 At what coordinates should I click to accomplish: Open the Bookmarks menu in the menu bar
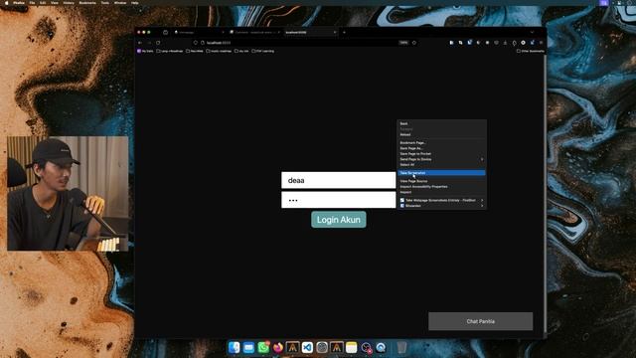(87, 3)
